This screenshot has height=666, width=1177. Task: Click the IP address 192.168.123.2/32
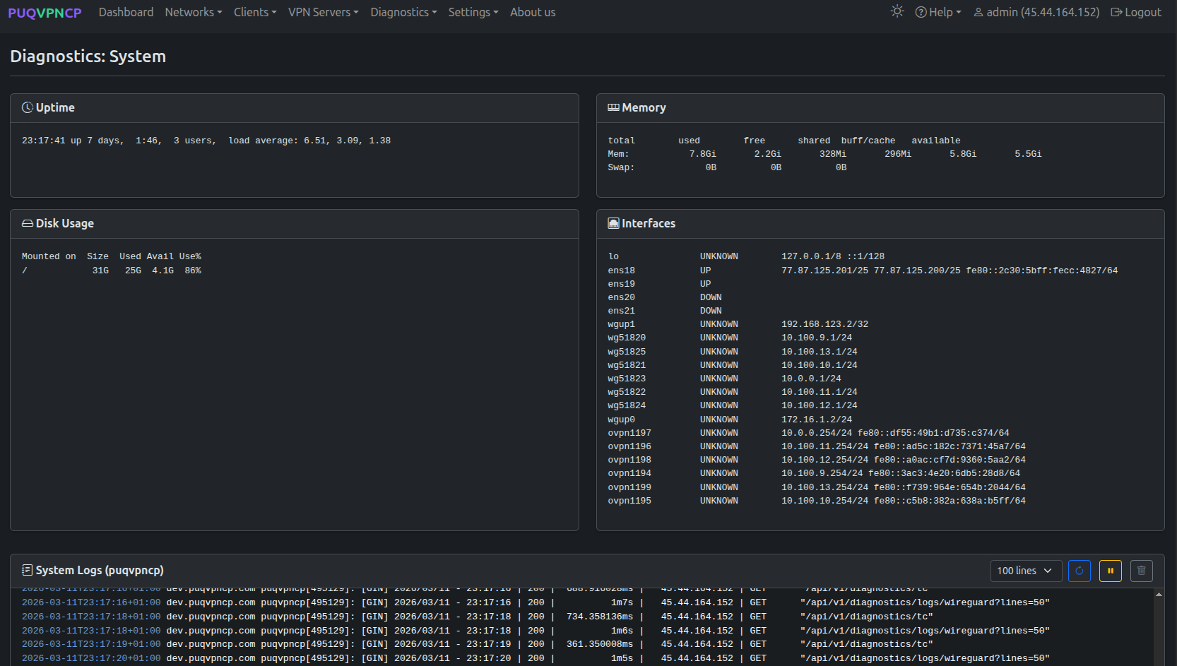tap(824, 324)
